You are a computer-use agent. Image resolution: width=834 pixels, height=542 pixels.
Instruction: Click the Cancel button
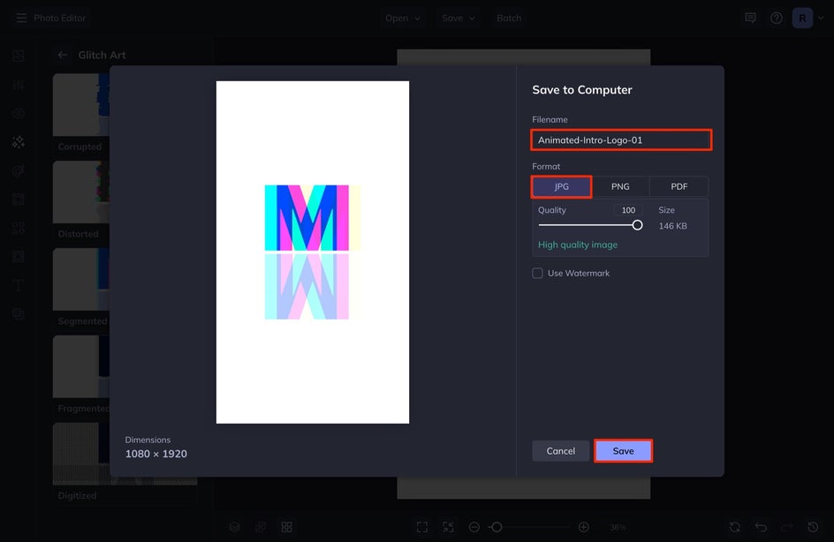click(x=561, y=451)
